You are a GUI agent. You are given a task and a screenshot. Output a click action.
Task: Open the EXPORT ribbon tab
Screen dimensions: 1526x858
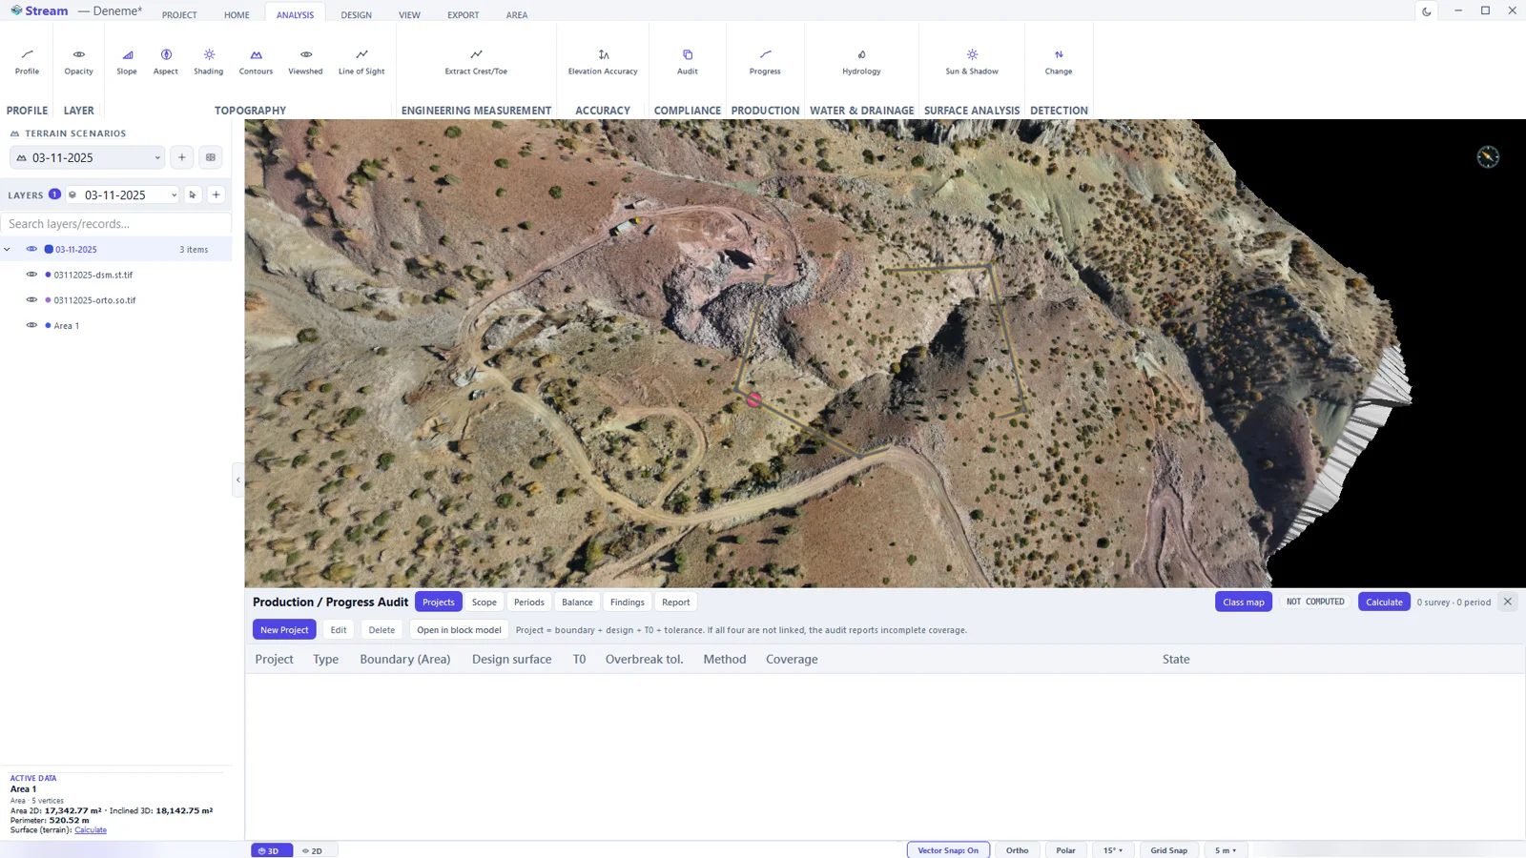pos(464,14)
